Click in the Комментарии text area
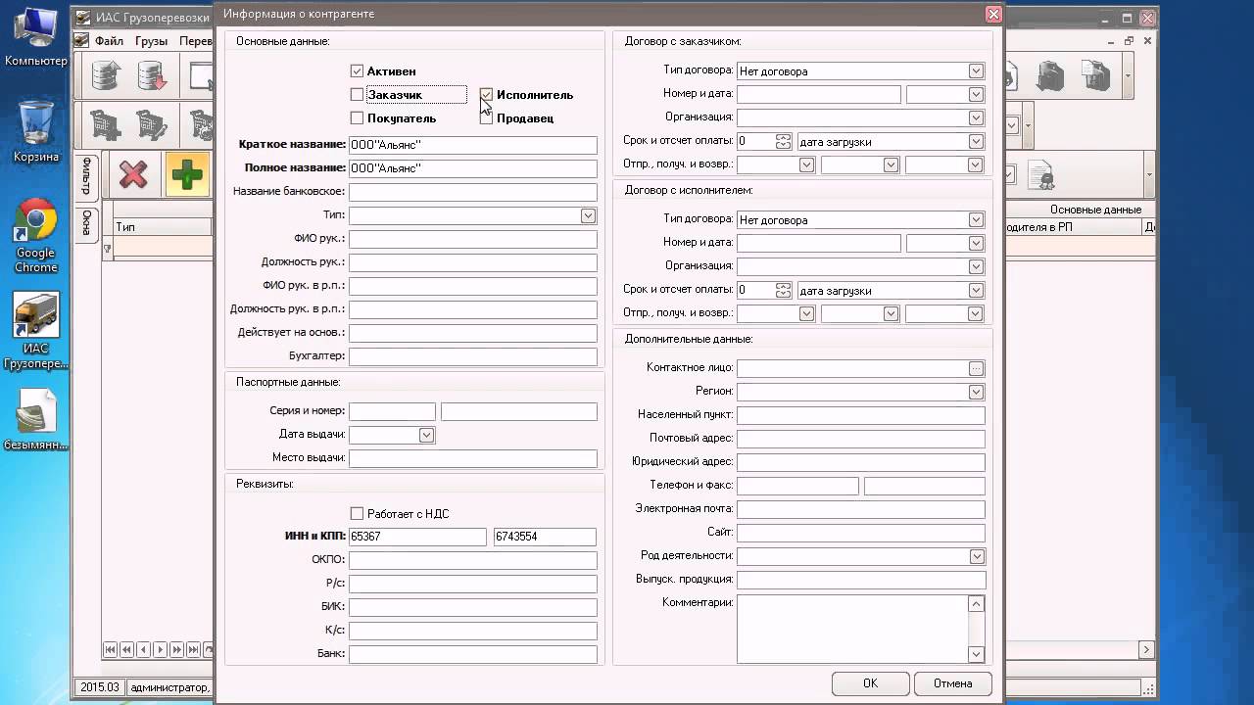Screen dimensions: 1254x705 (x=852, y=629)
